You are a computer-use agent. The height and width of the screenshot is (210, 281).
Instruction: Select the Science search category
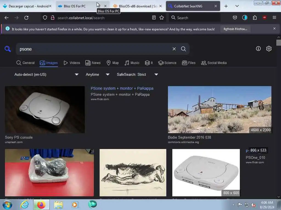(167, 63)
